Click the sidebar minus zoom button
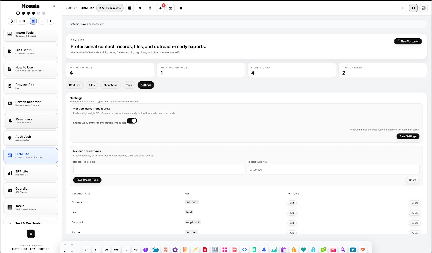This screenshot has width=432, height=253. pos(42,21)
